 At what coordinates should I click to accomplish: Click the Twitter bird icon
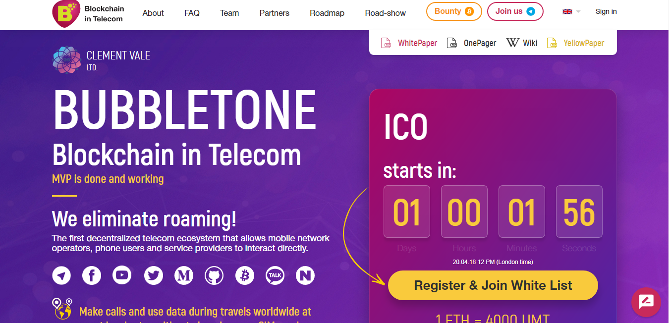(154, 275)
